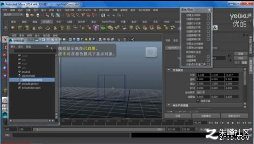Screen dimensions: 254x144
Task: Open option box for last tear-off menu item
Action: [x=208, y=64]
